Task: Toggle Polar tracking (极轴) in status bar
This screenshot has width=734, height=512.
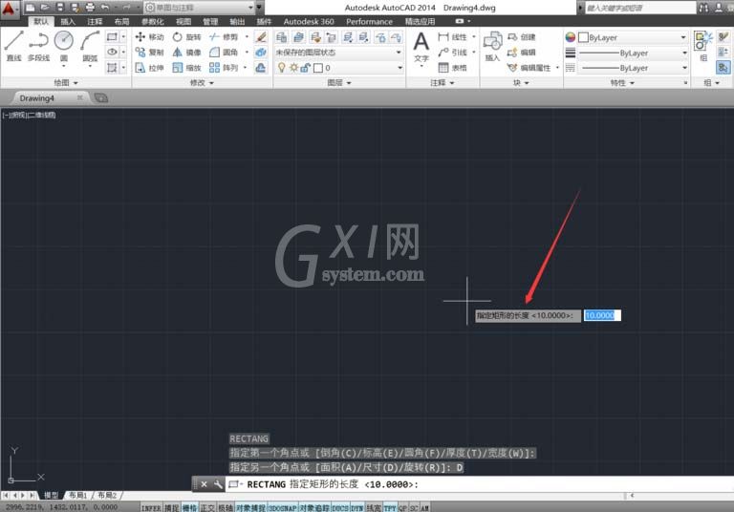Action: [226, 508]
